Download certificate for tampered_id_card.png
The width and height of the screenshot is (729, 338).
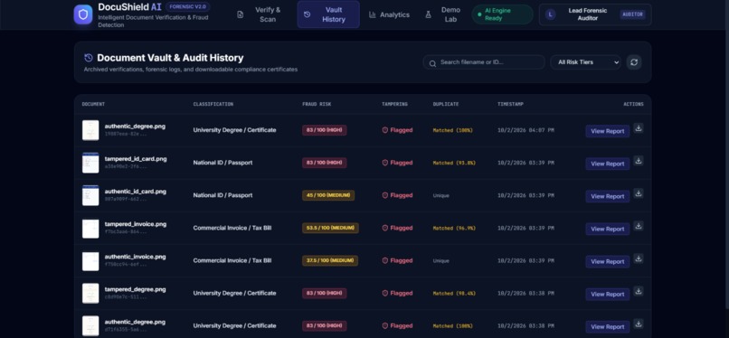639,161
